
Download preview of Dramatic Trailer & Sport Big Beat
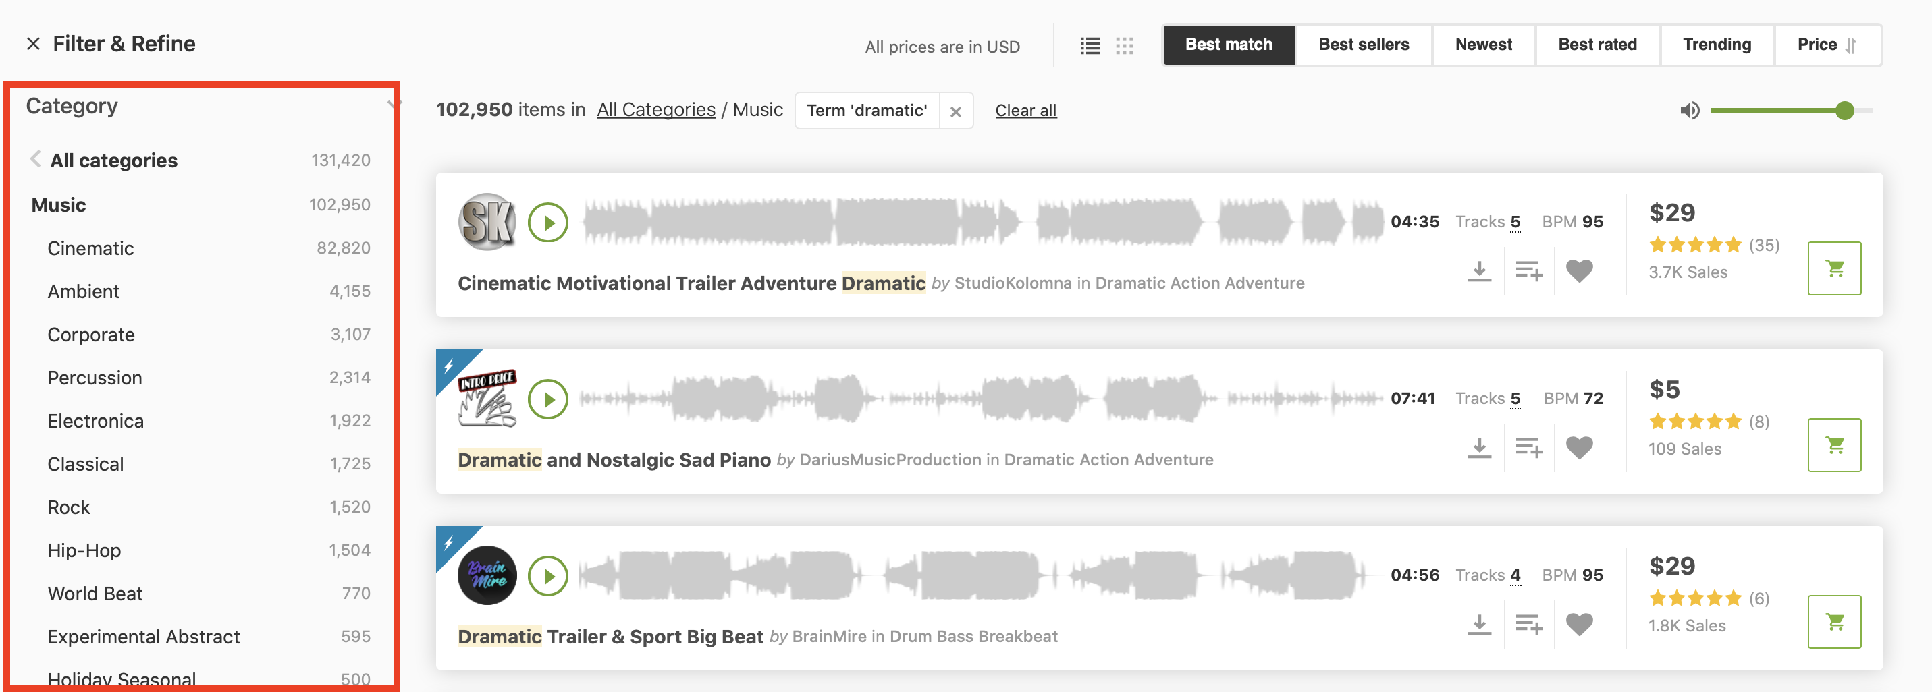pyautogui.click(x=1479, y=624)
